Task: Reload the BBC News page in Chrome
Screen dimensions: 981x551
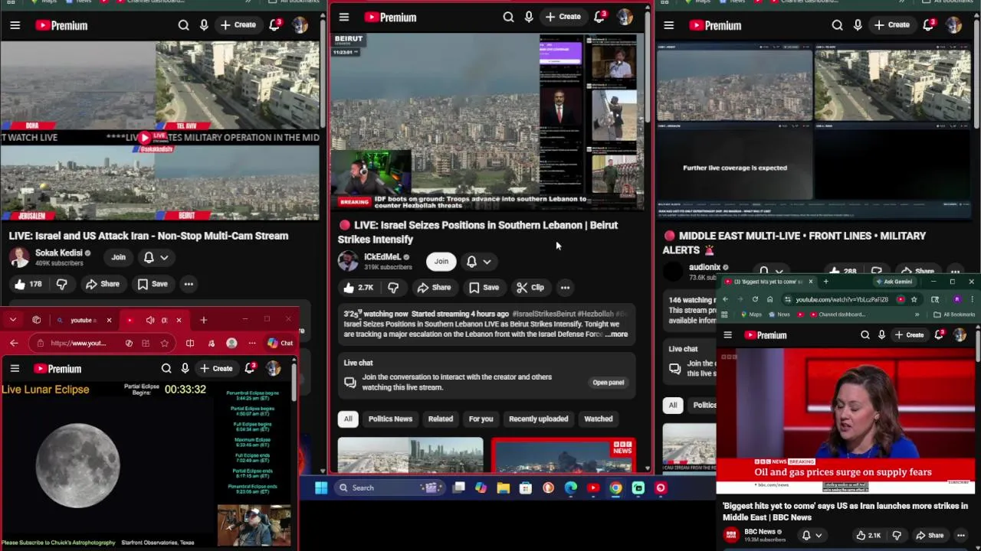Action: click(x=755, y=299)
